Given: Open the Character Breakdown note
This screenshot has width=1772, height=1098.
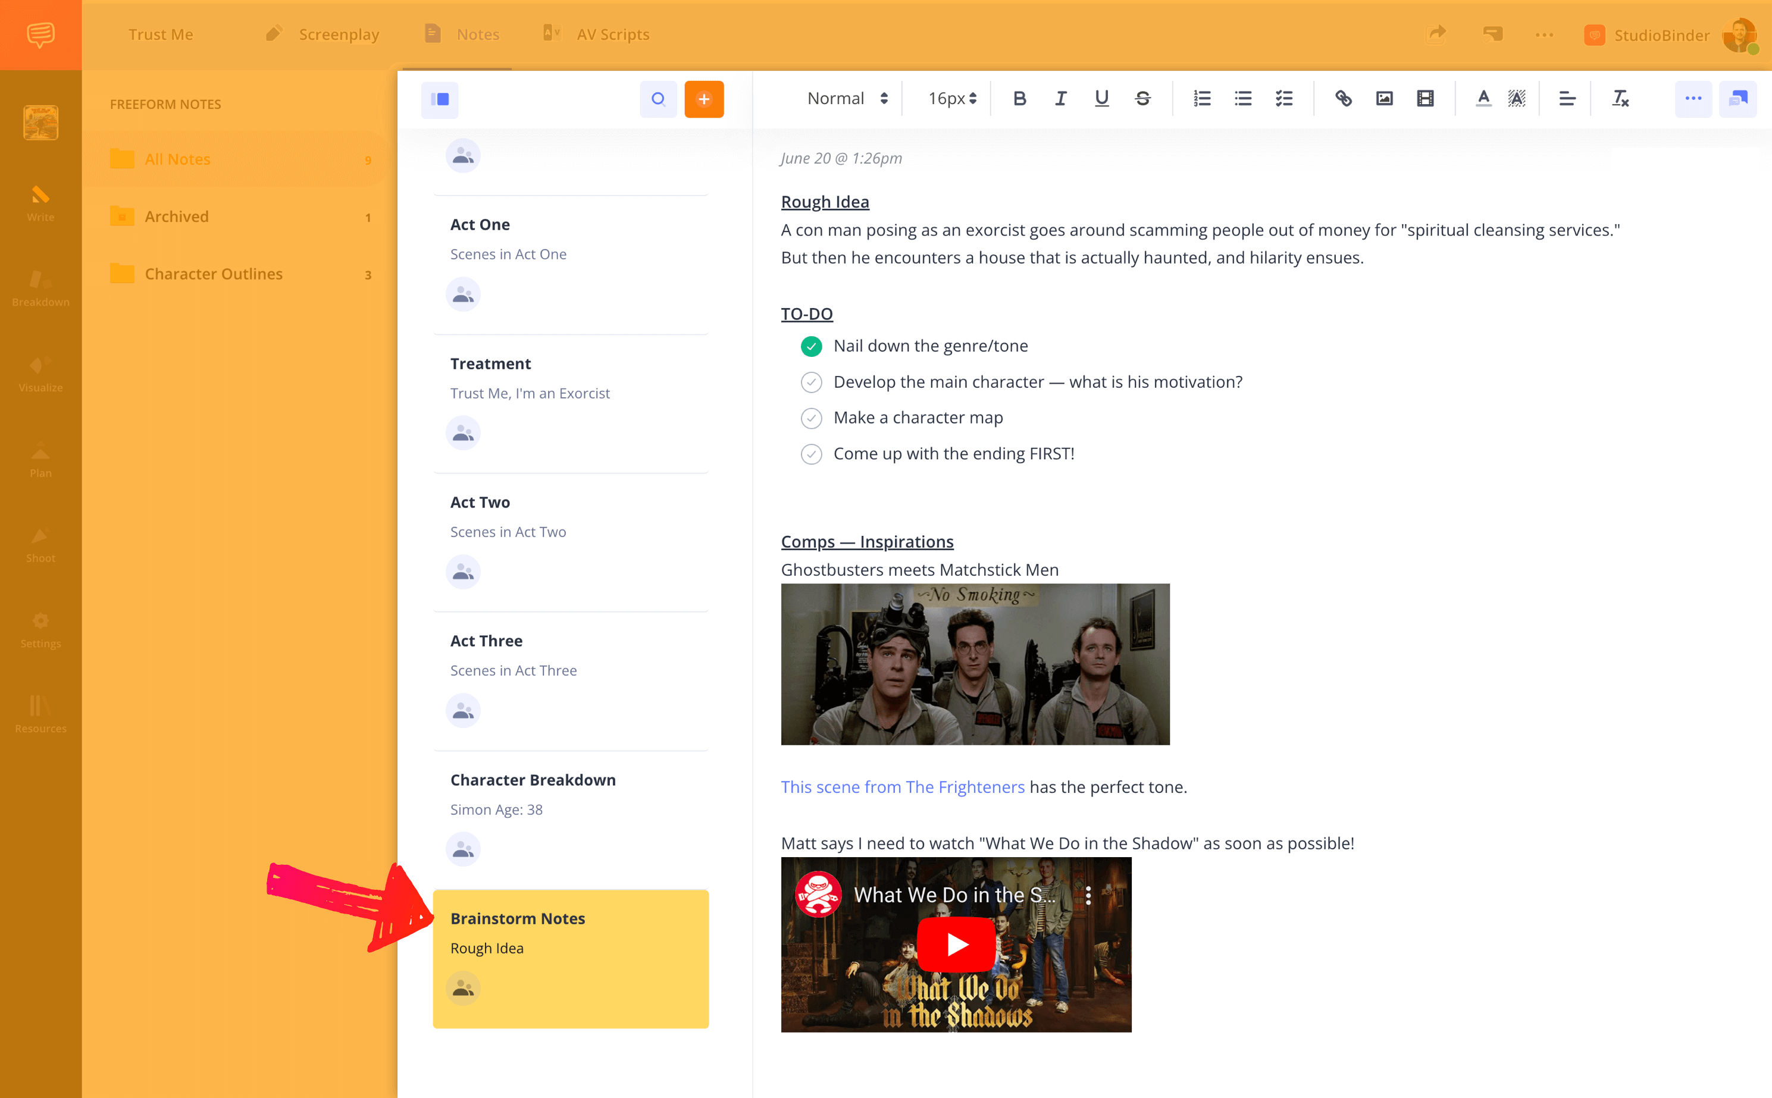Looking at the screenshot, I should point(571,820).
